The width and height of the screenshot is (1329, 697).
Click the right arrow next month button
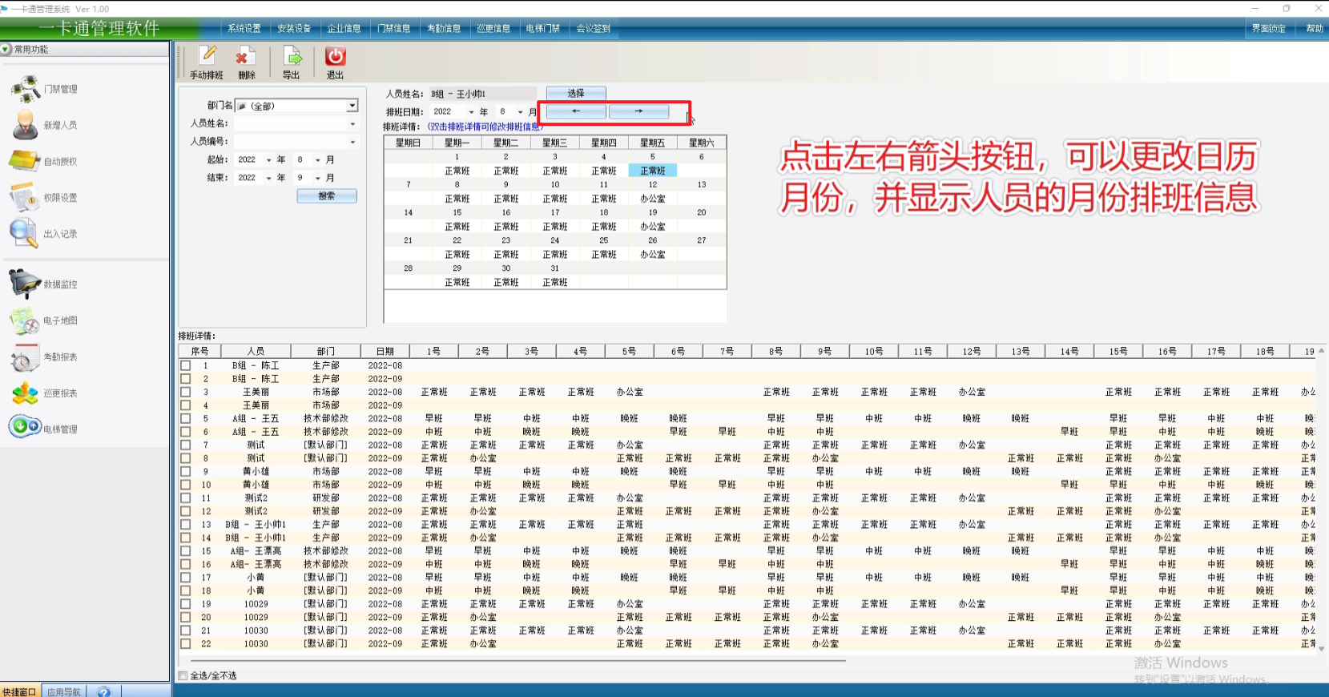click(638, 111)
